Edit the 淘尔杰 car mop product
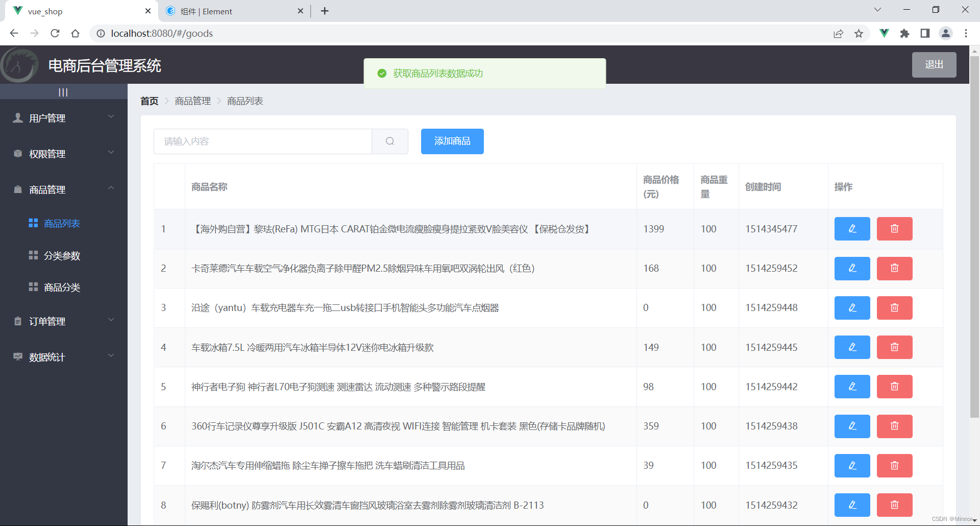 pos(852,466)
